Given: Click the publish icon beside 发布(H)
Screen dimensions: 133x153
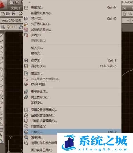Looking at the screenshot, I should (26, 138).
